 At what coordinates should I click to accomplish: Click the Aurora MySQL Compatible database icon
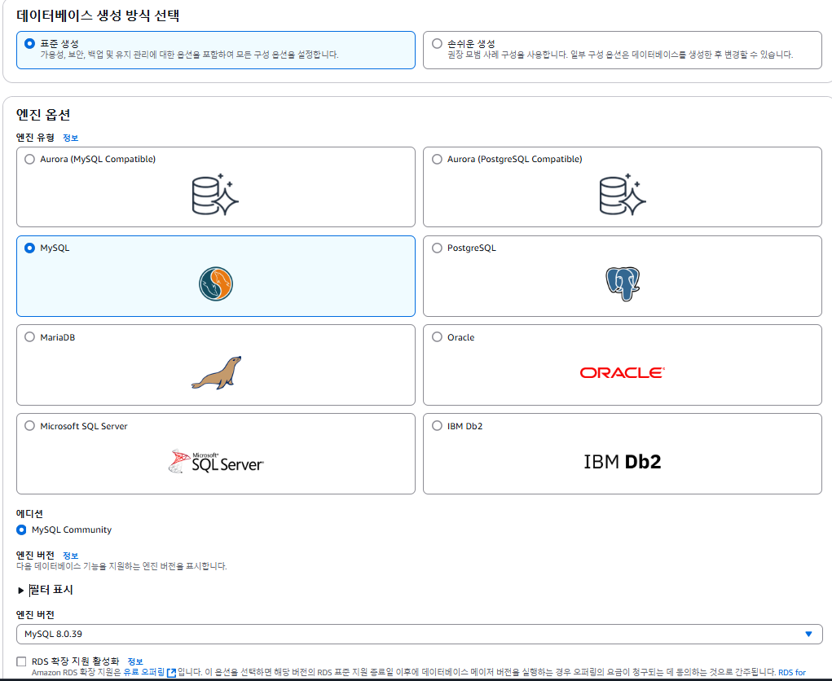pyautogui.click(x=215, y=195)
